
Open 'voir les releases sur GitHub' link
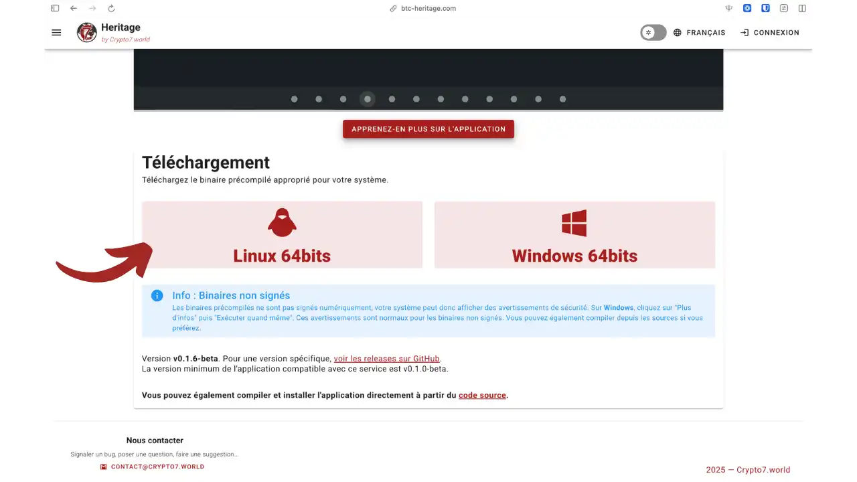[x=386, y=358]
